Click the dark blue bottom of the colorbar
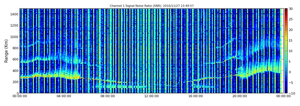Screen dimensions: 300x106 (286, 91)
